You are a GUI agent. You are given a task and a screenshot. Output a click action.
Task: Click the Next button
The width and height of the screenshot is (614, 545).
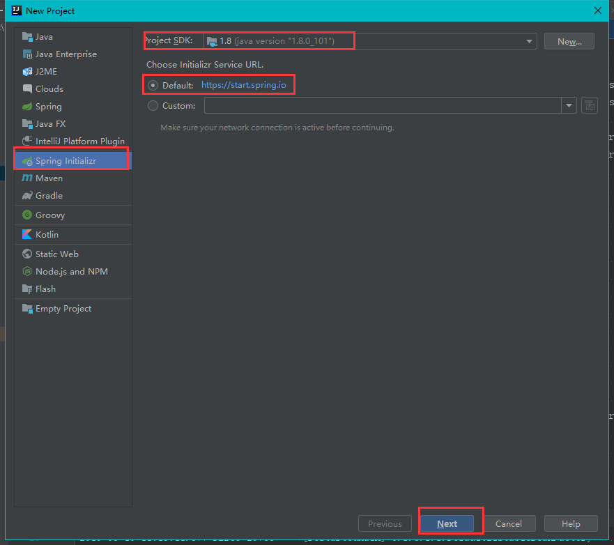coord(447,523)
